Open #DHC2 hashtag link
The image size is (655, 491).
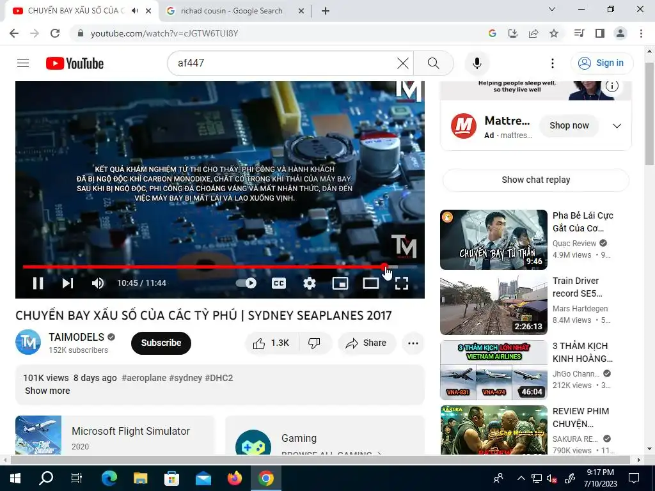pyautogui.click(x=219, y=378)
